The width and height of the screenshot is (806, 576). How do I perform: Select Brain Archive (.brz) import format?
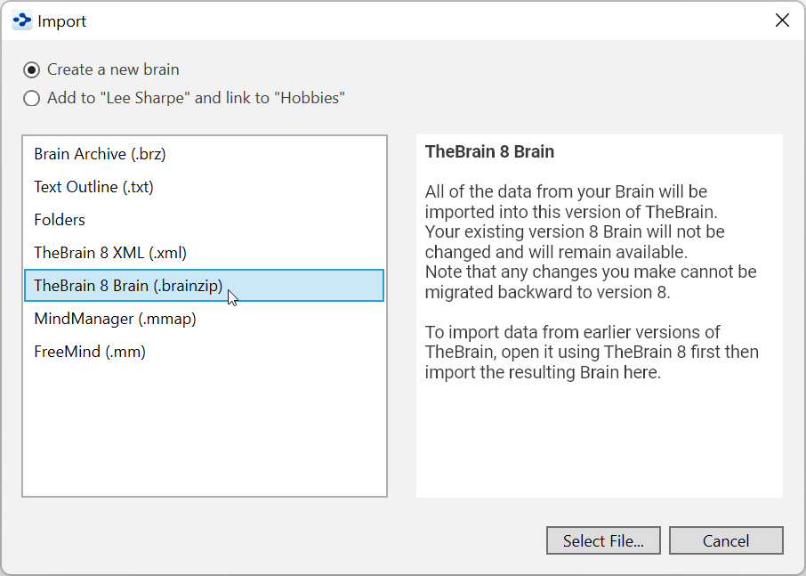click(x=100, y=154)
